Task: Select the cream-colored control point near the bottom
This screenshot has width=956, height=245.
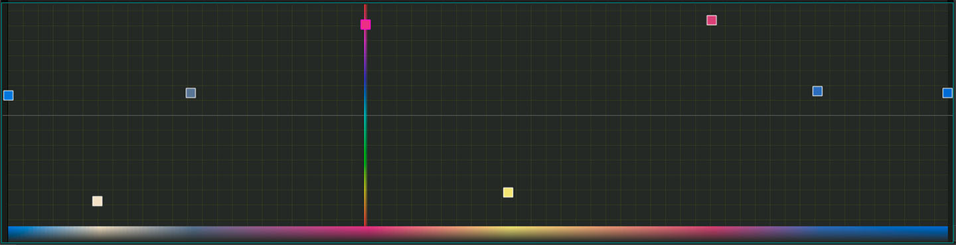Action: [x=97, y=201]
